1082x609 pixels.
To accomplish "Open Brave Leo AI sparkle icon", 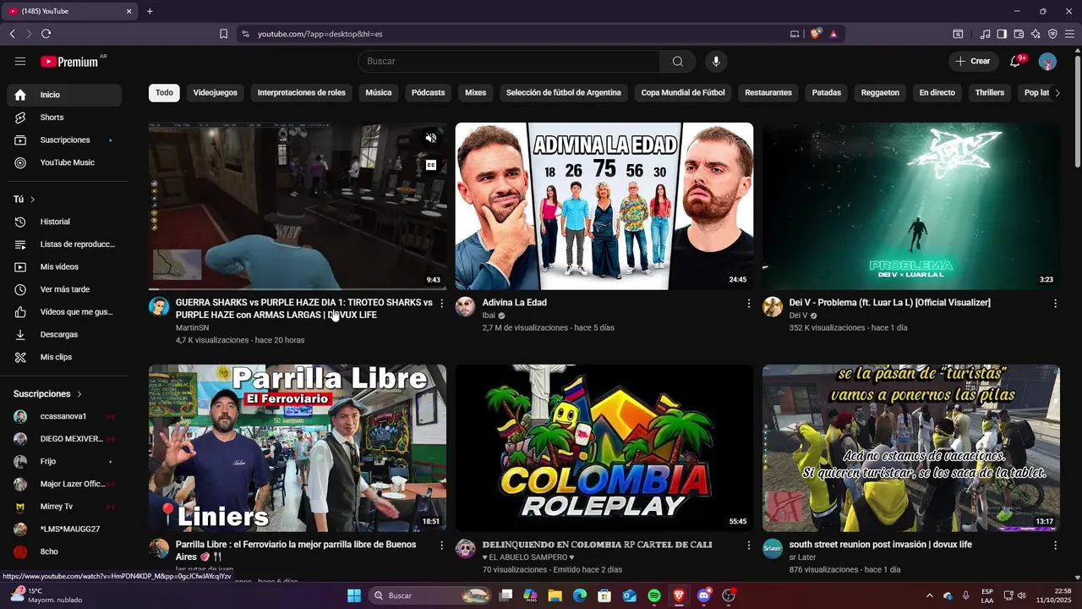I will click(x=1036, y=34).
